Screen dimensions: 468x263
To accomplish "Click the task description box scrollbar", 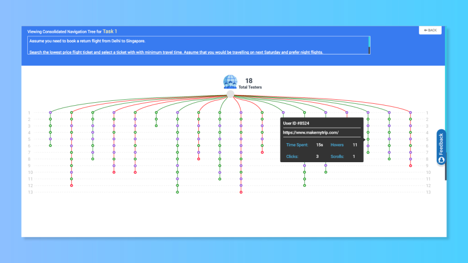I will click(x=369, y=45).
